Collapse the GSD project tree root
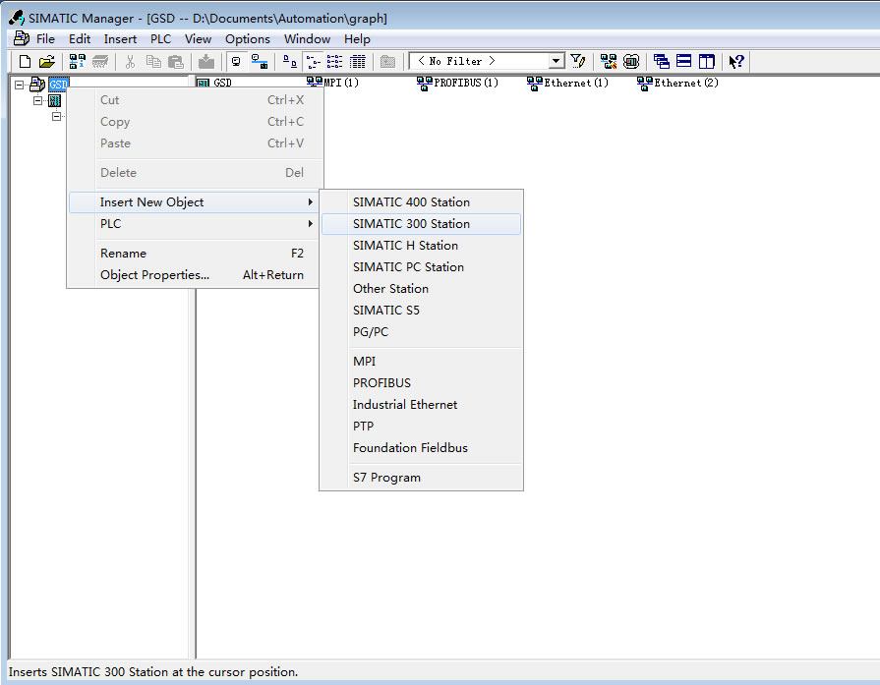The width and height of the screenshot is (880, 685). pyautogui.click(x=19, y=85)
